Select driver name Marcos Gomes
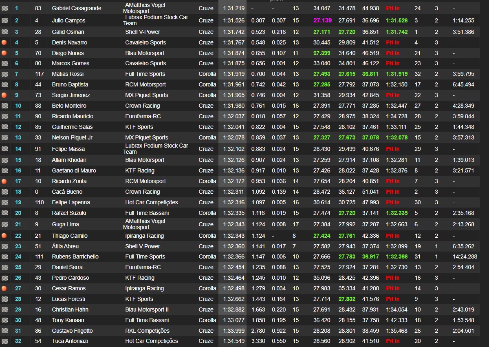Screen dimensions: 489x347 70,63
